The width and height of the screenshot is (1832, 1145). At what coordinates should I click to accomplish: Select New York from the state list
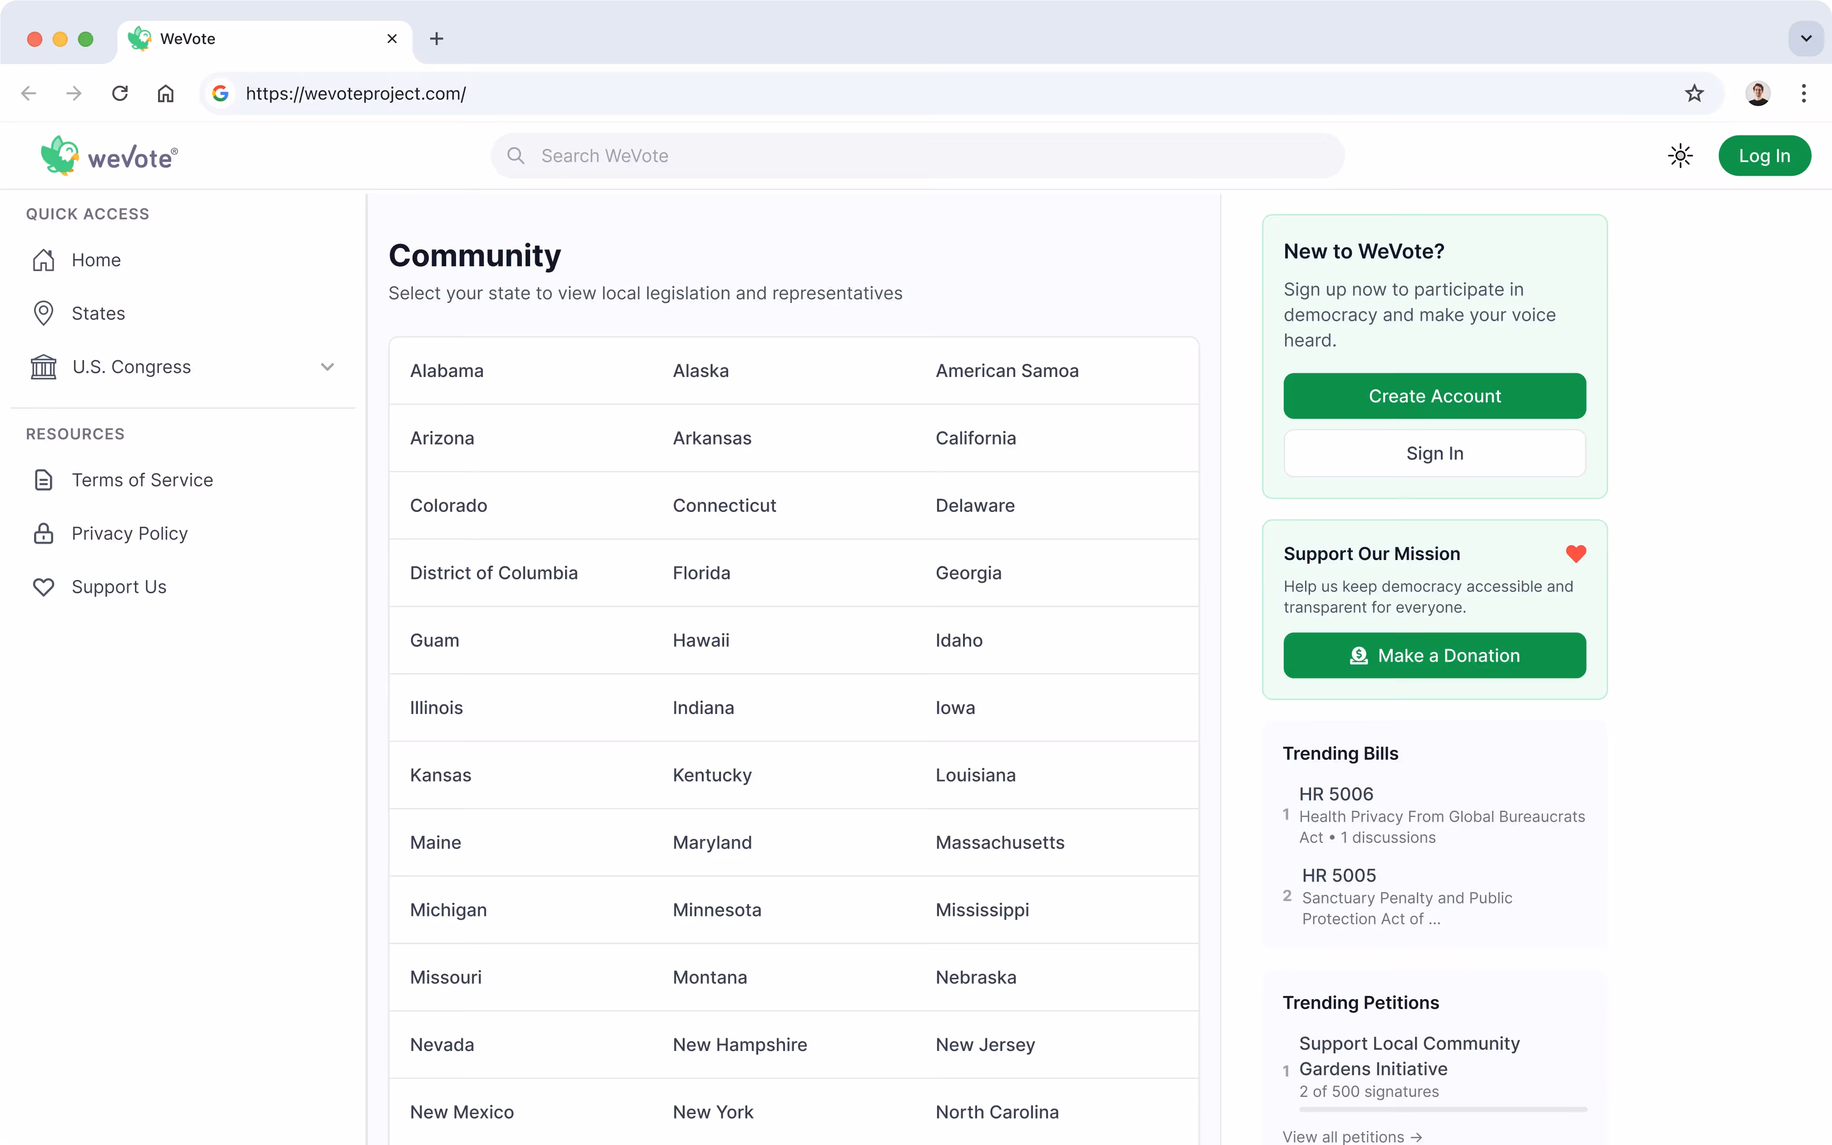(713, 1112)
